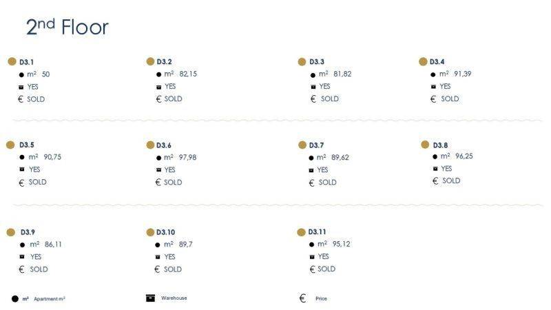Viewport: 551px width, 310px height.
Task: Click the 2nd Floor heading
Action: 67,27
